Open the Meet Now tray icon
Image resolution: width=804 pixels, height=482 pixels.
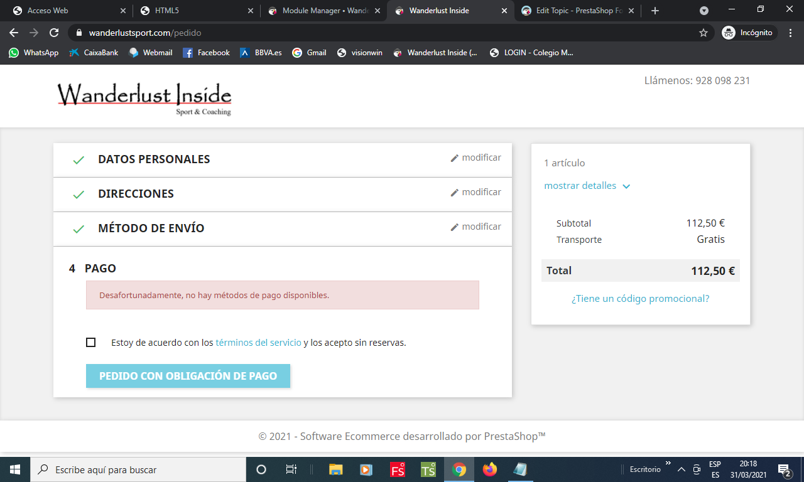(697, 469)
